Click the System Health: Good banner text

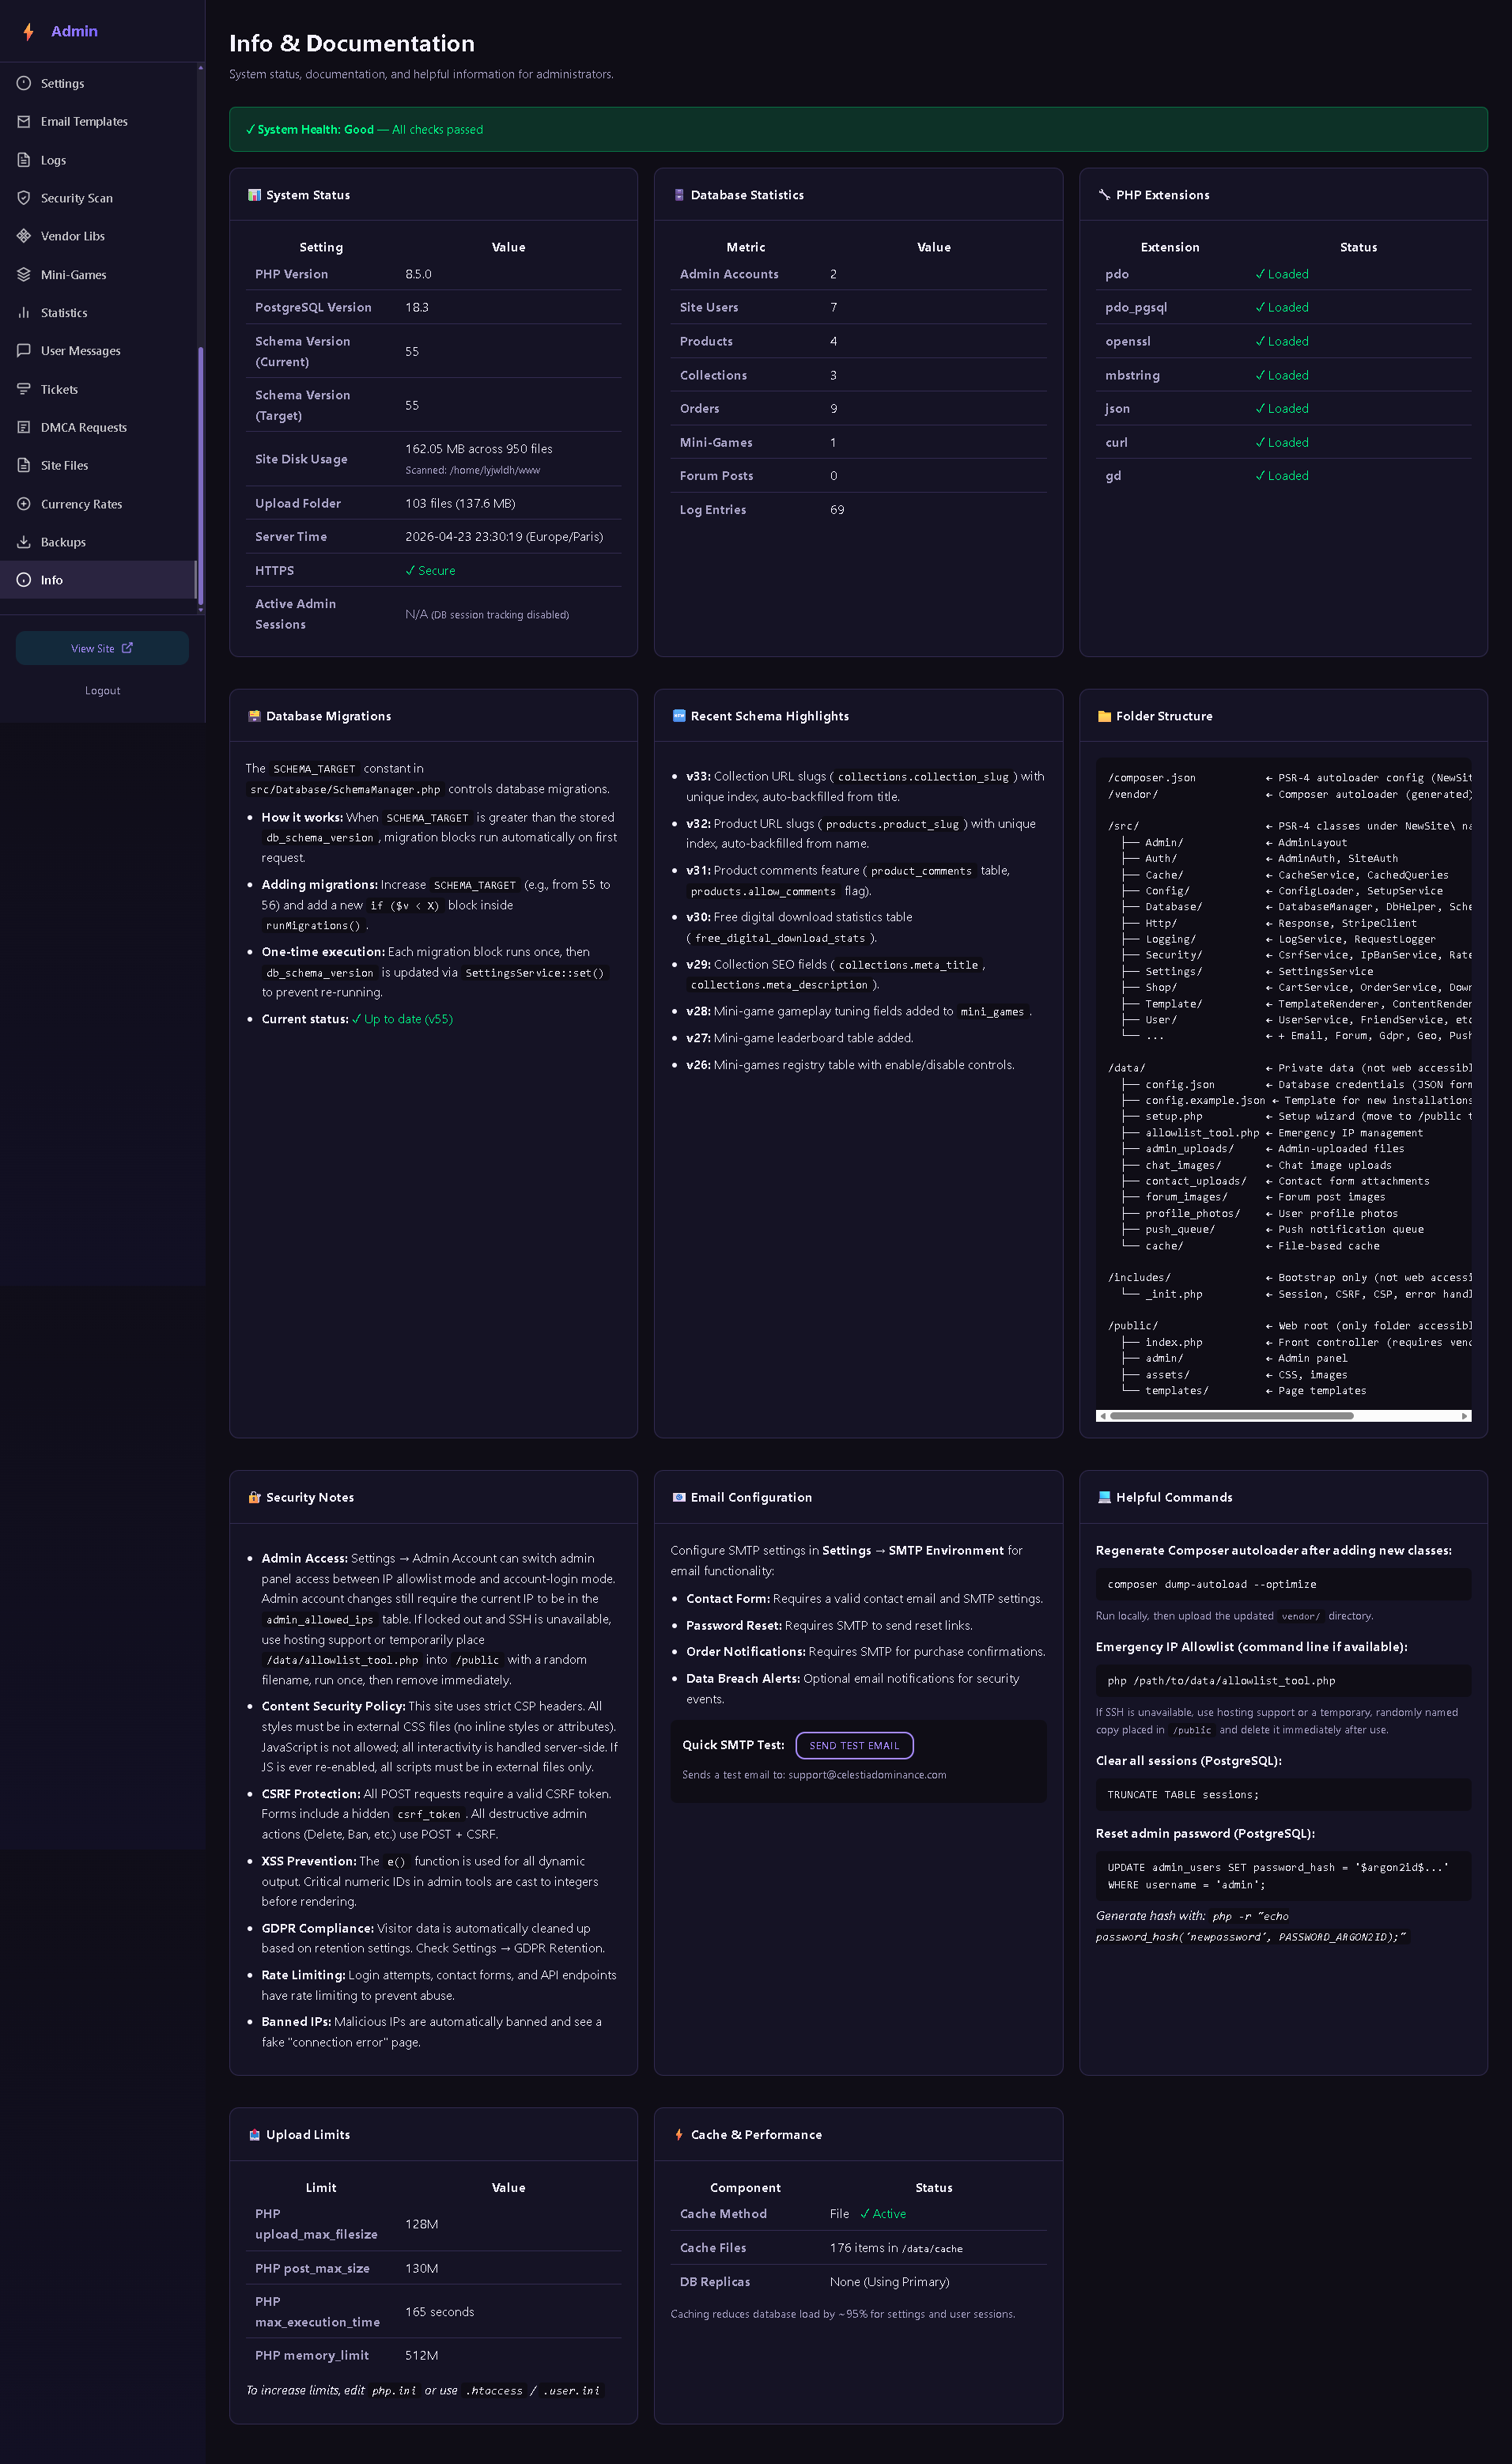coord(364,130)
